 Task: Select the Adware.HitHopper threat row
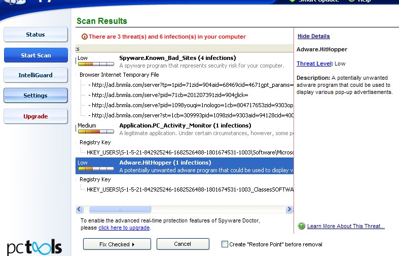pyautogui.click(x=185, y=166)
